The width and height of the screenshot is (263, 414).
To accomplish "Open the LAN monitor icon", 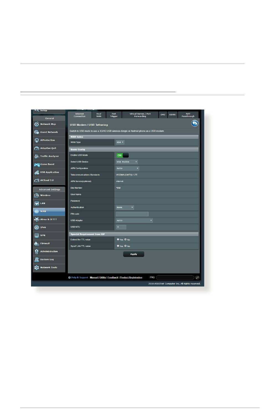I will [x=37, y=204].
